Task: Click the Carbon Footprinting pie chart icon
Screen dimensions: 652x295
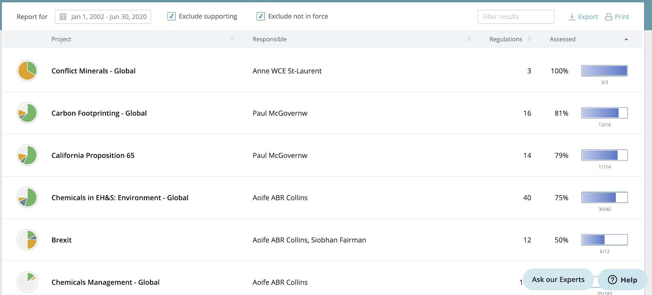Action: pos(27,113)
